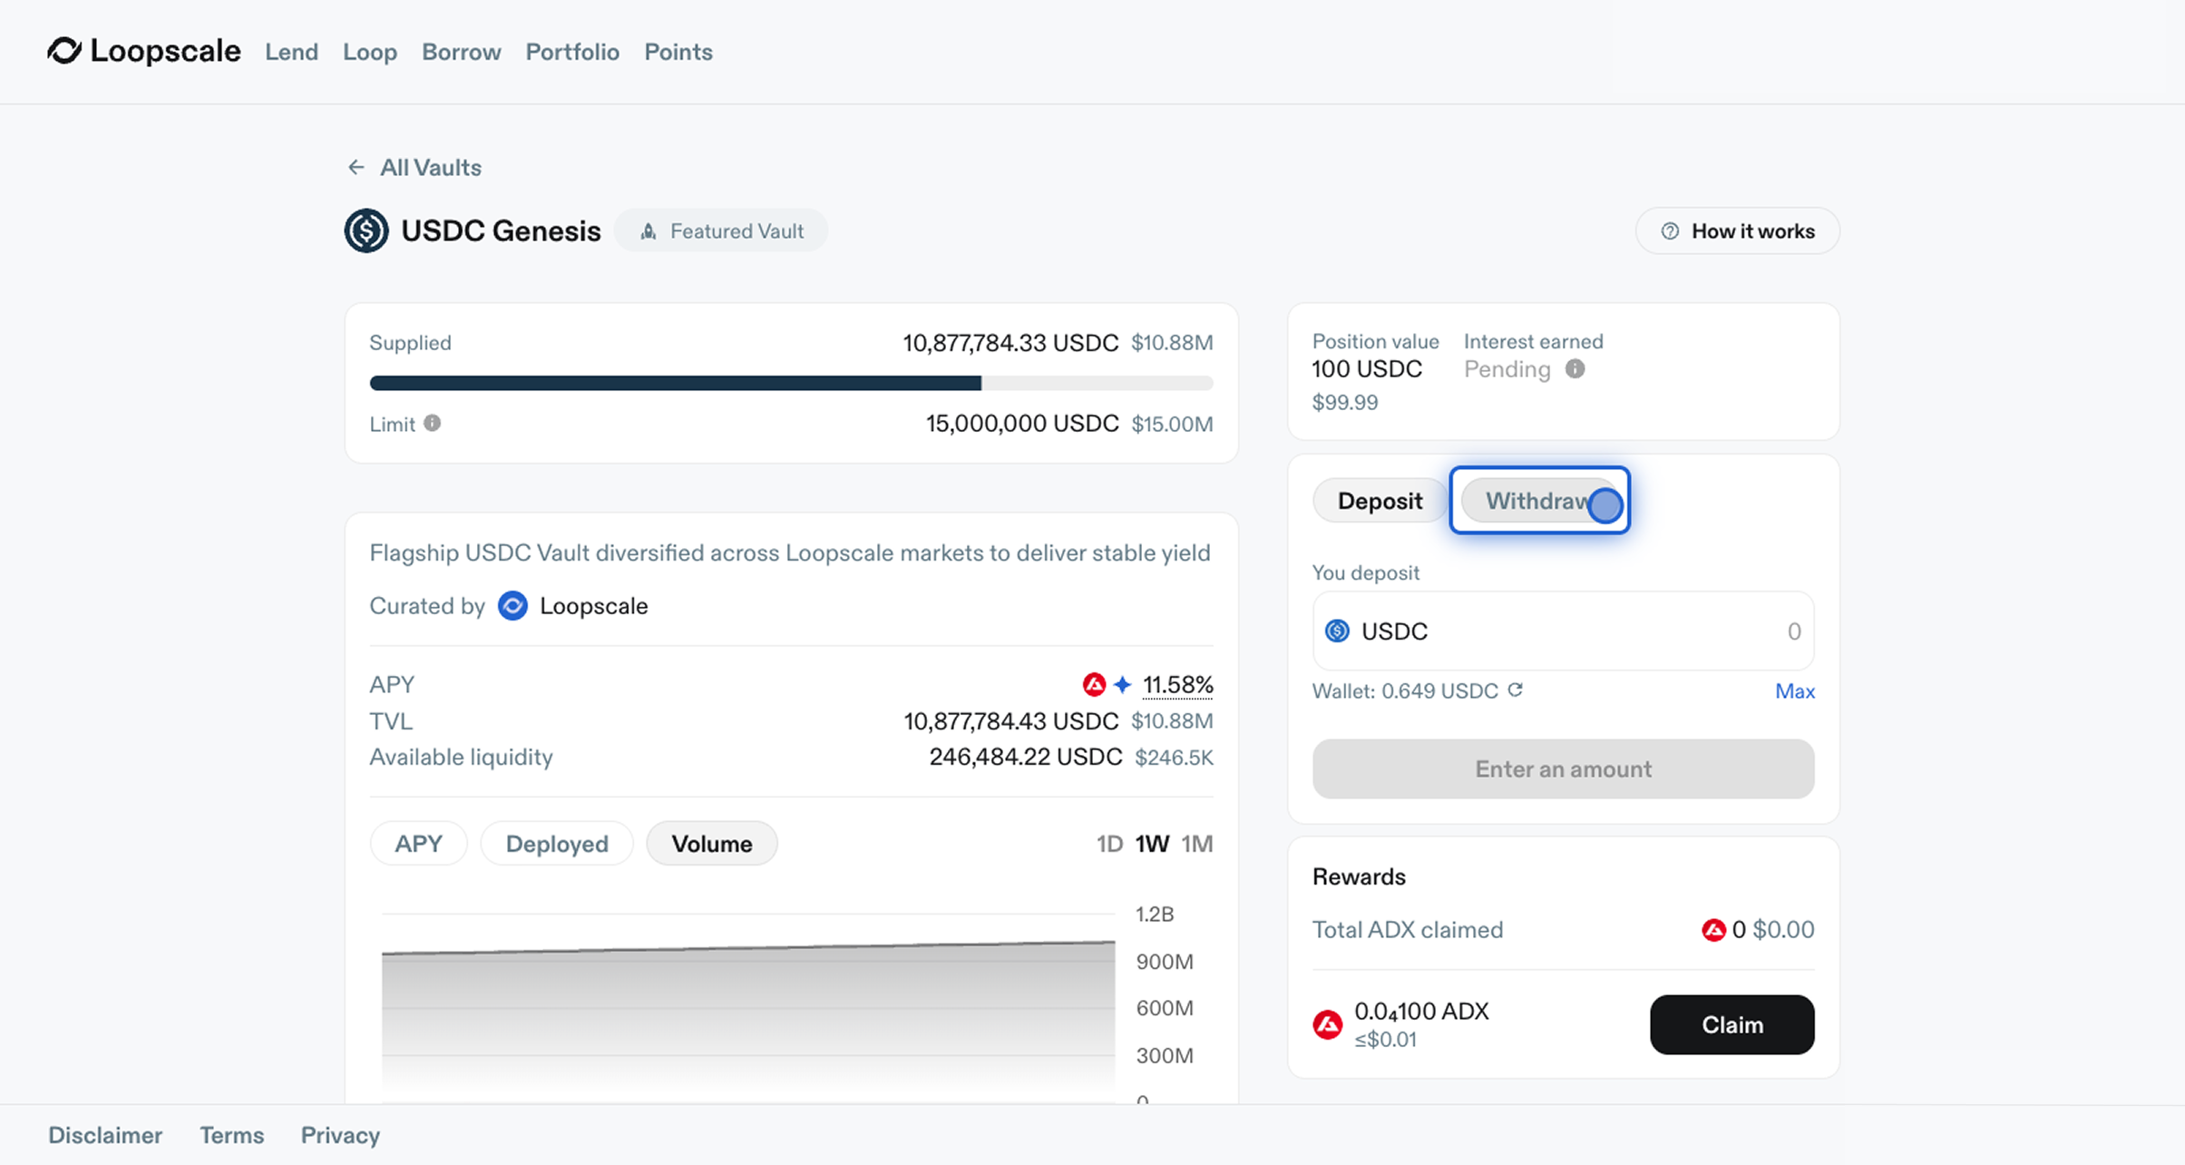
Task: Click the USDC Genesis coin icon
Action: coord(366,230)
